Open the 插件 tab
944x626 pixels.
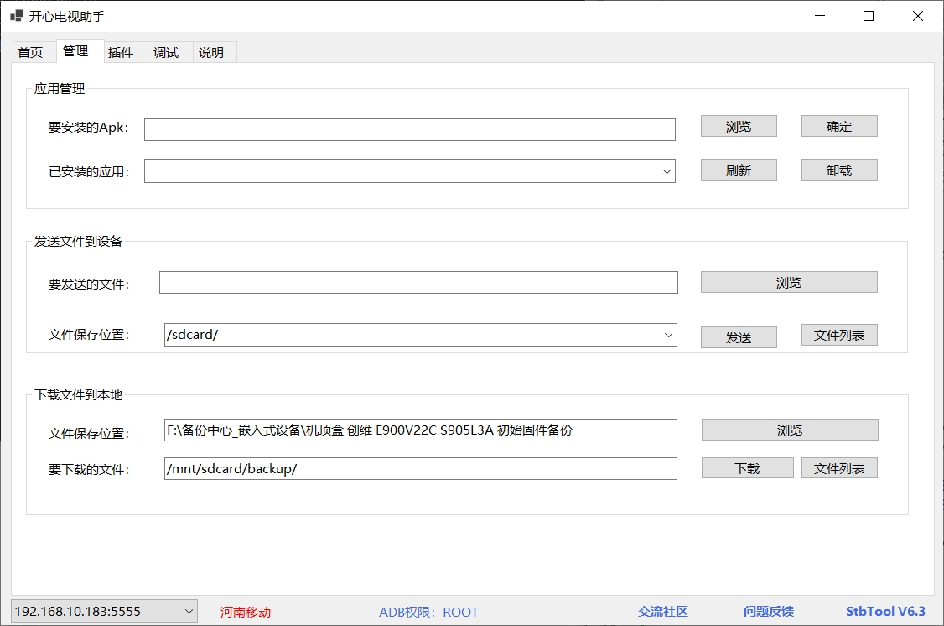pyautogui.click(x=121, y=52)
